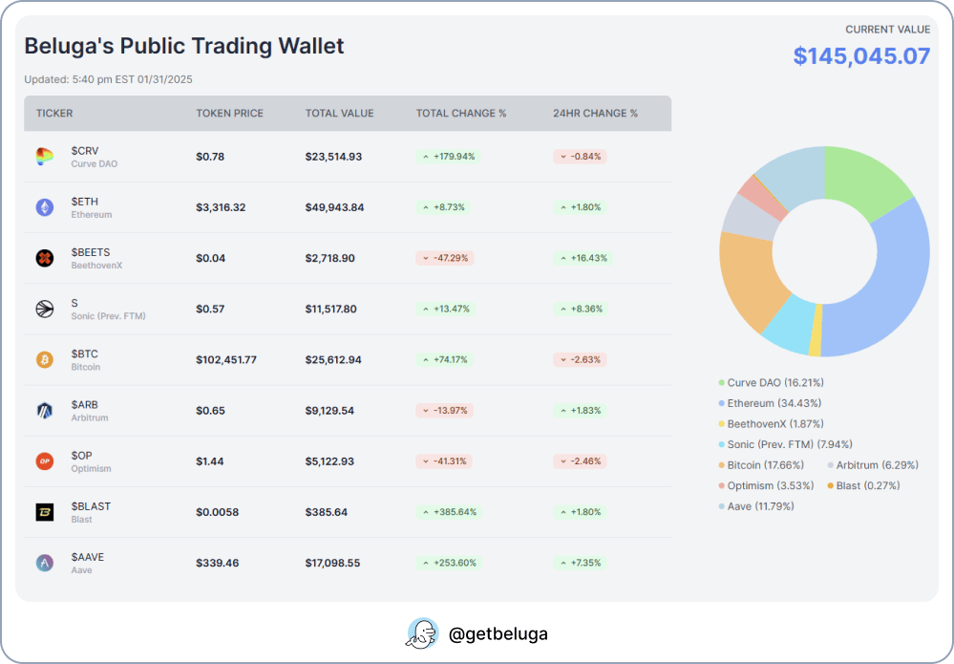
Task: Click the Optimism red OP icon
Action: click(x=45, y=461)
